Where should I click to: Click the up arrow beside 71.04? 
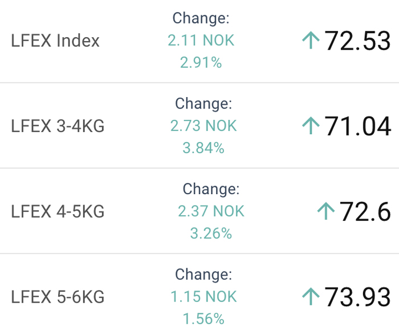[x=311, y=126]
